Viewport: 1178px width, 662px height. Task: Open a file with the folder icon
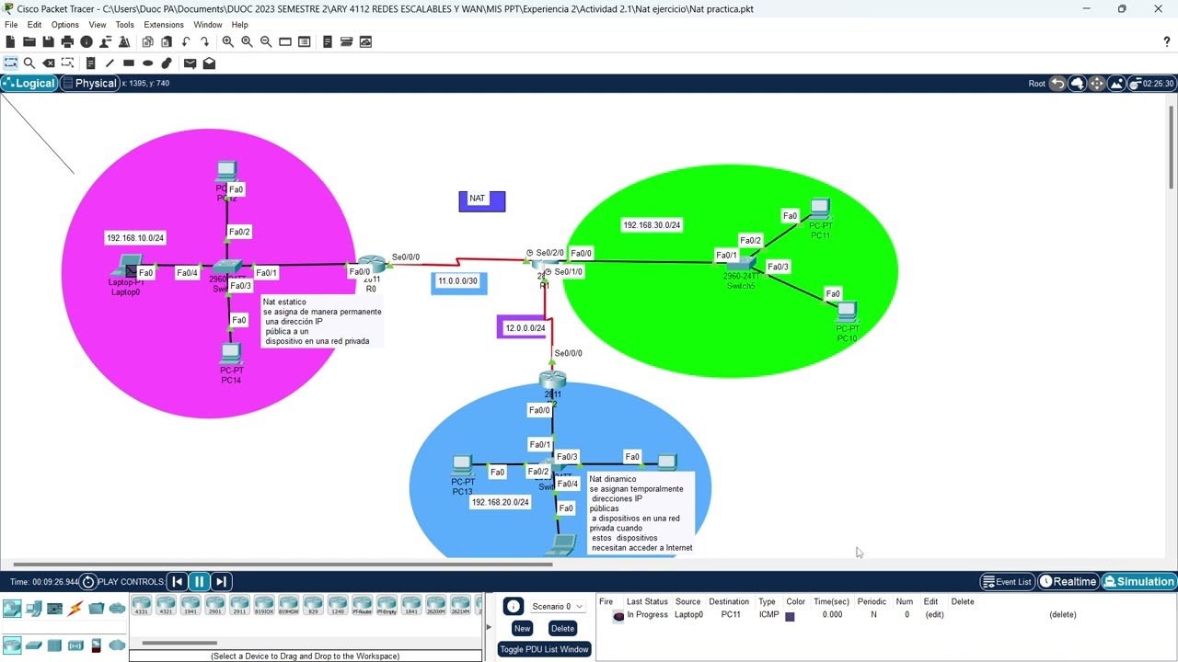29,41
